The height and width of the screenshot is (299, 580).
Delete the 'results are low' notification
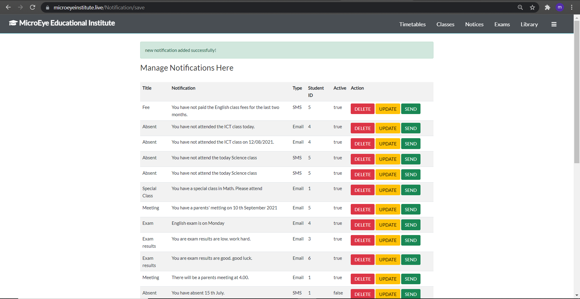362,240
